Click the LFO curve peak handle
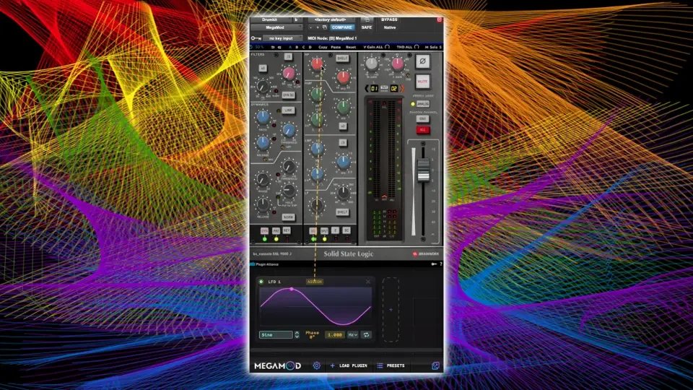Image resolution: width=693 pixels, height=390 pixels. (x=292, y=289)
